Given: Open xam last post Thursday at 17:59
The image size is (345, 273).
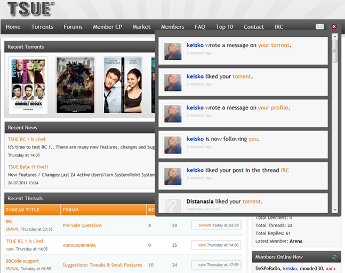Looking at the screenshot, I should coord(216,265).
